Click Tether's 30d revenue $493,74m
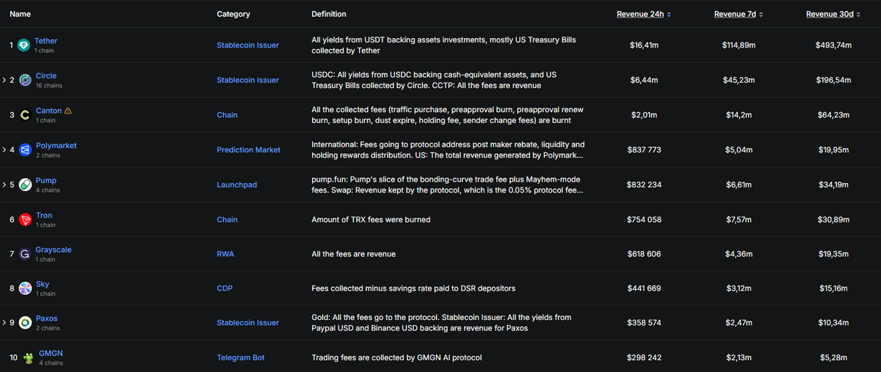The height and width of the screenshot is (372, 881). pos(833,45)
